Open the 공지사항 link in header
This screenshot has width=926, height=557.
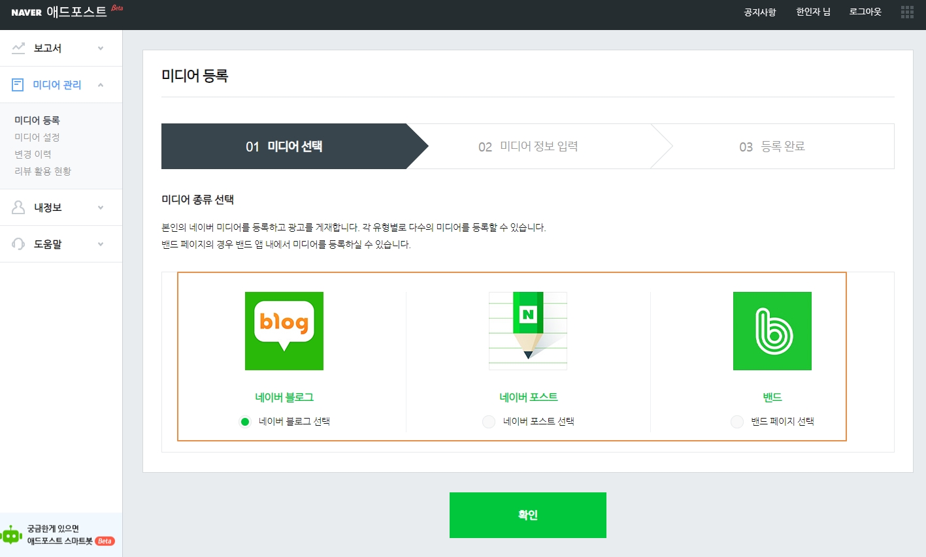760,12
